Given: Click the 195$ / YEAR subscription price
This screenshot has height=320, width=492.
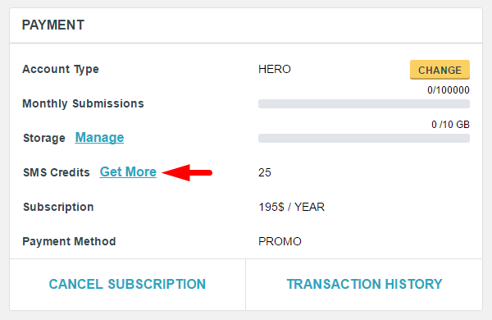Looking at the screenshot, I should point(291,207).
